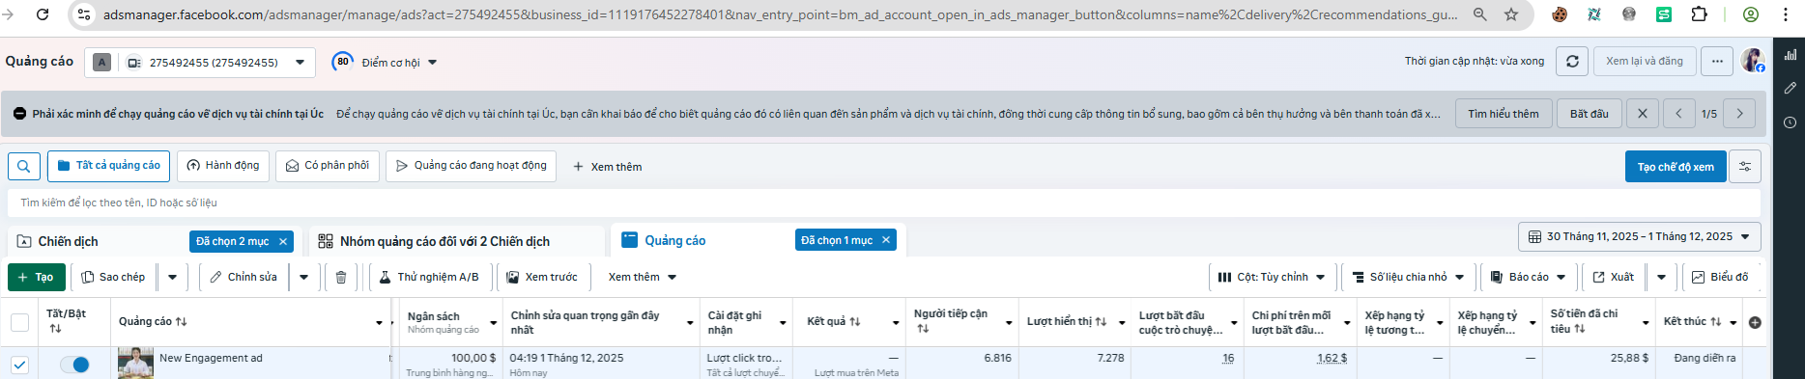
Task: Add a new column with plus icon
Action: 1755,322
